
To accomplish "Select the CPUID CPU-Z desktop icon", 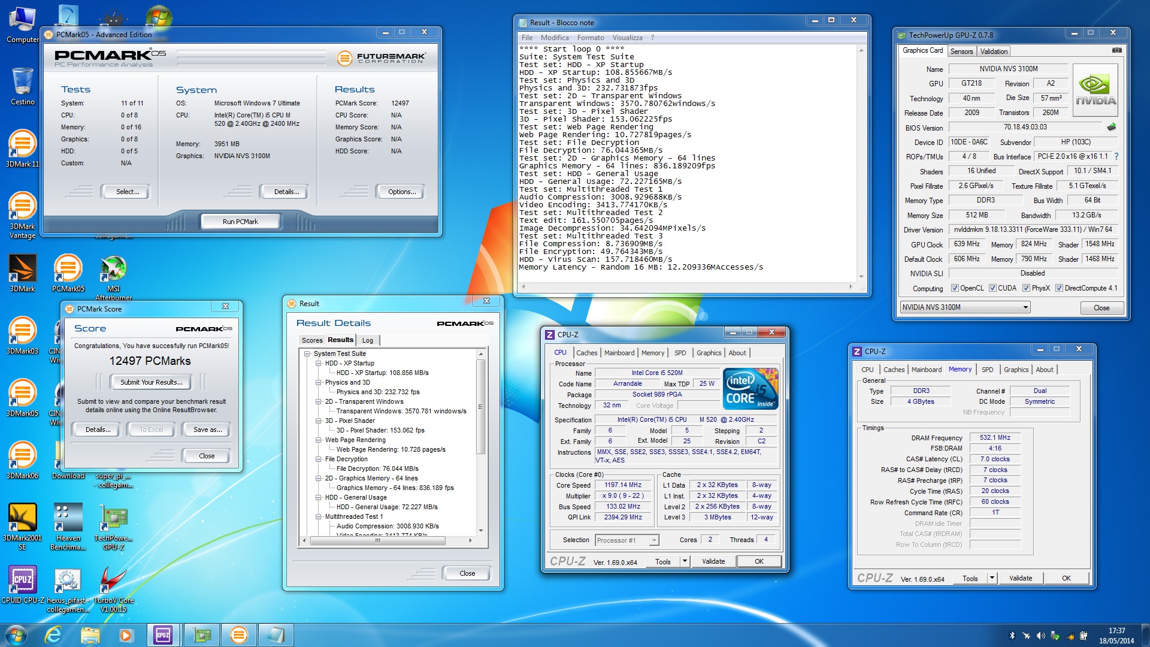I will [x=22, y=585].
